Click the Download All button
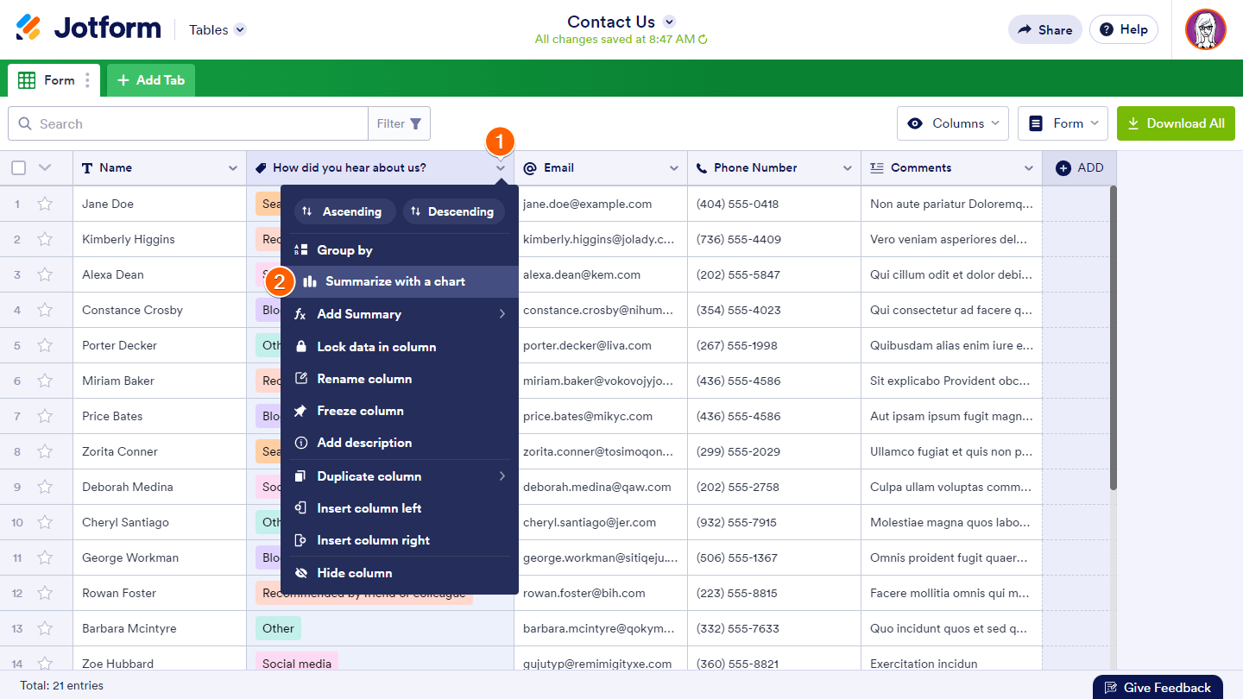 click(x=1176, y=123)
